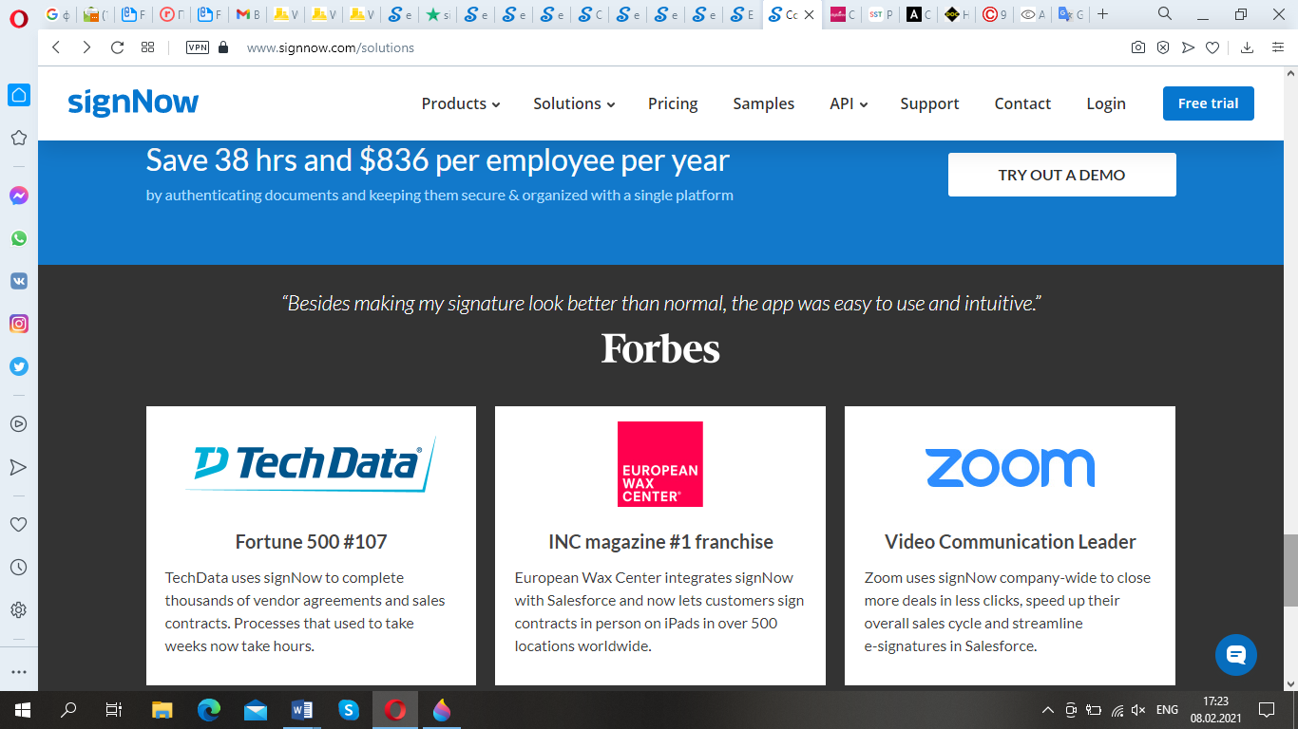
Task: Expand the Solutions dropdown menu
Action: [x=574, y=103]
